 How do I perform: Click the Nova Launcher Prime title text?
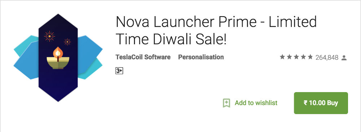pos(186,22)
